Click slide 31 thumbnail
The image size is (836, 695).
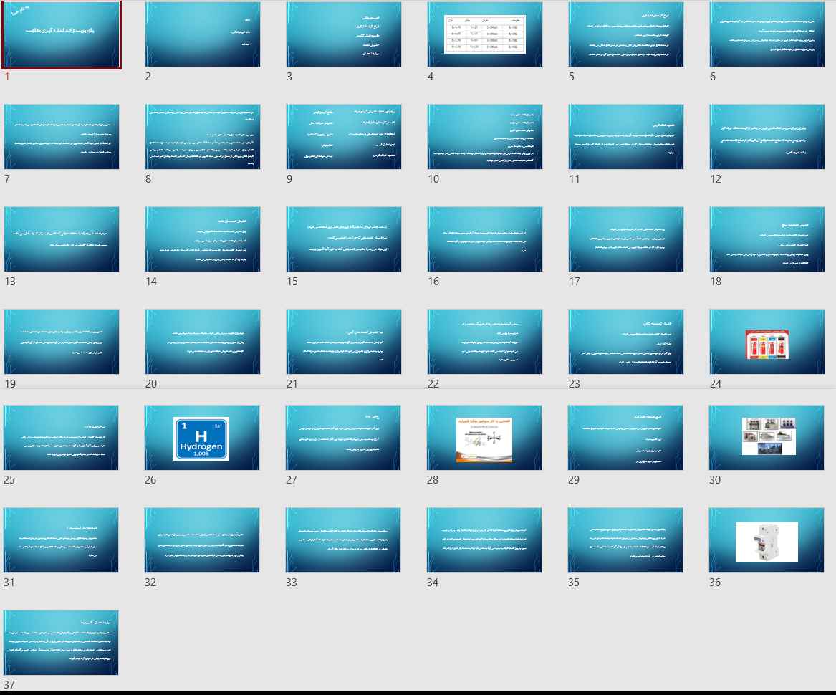click(61, 540)
